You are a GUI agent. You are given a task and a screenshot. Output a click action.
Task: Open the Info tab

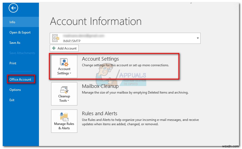click(x=21, y=22)
